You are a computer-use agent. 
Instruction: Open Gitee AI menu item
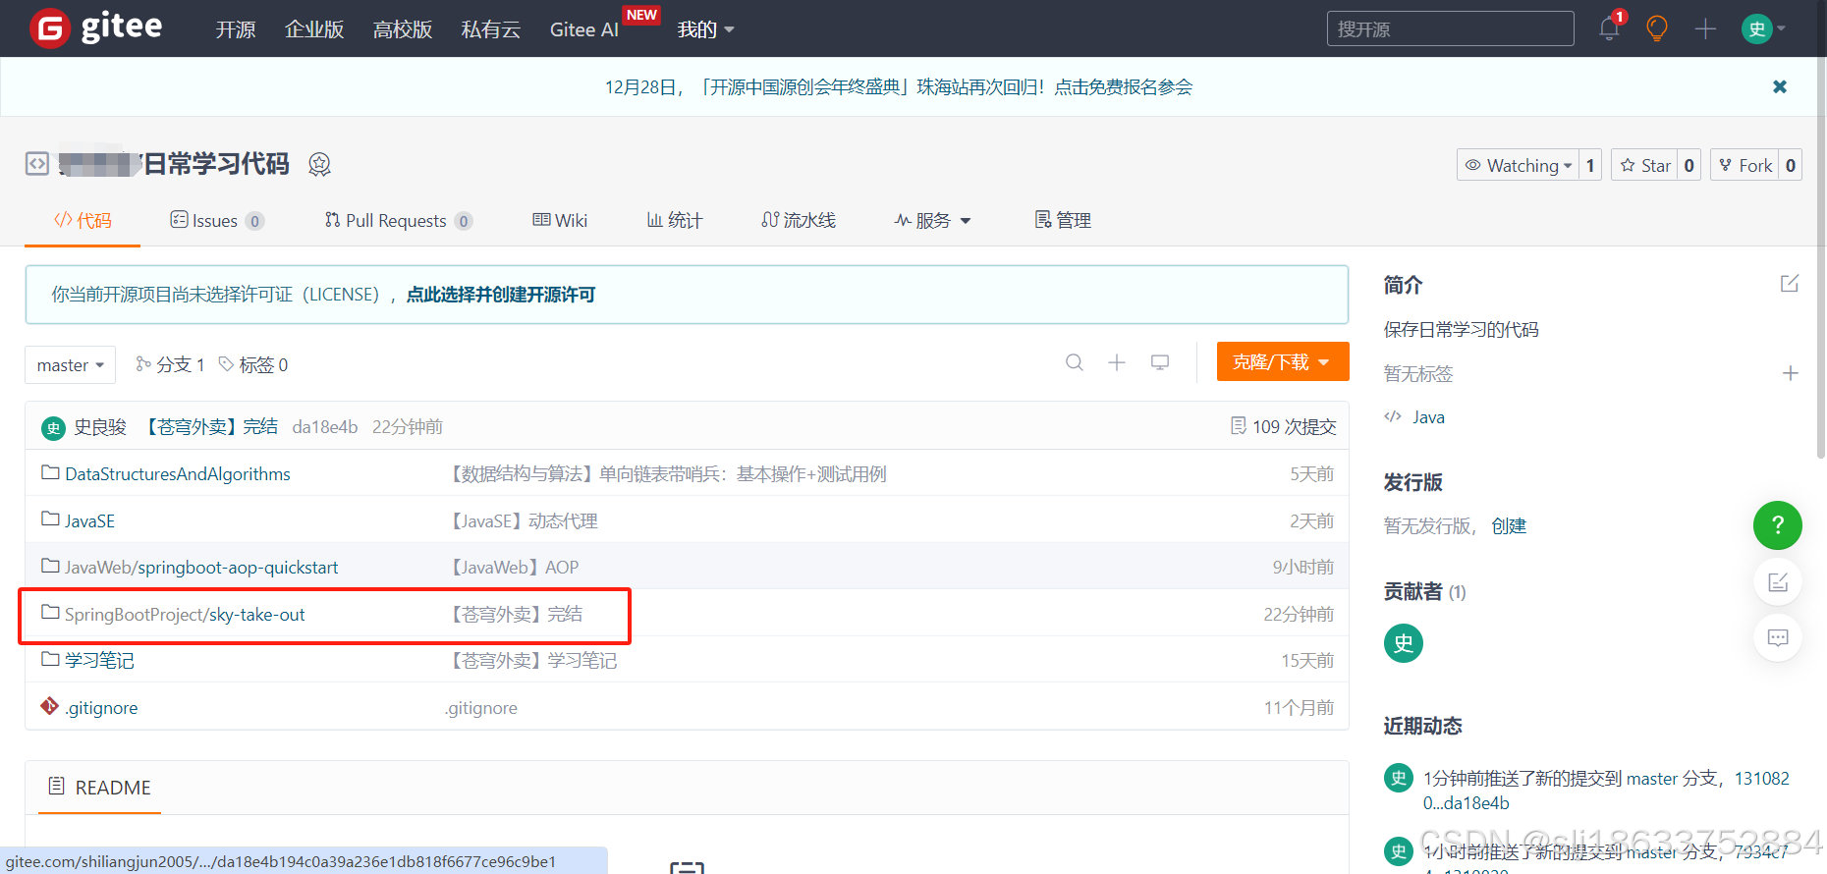(x=584, y=29)
